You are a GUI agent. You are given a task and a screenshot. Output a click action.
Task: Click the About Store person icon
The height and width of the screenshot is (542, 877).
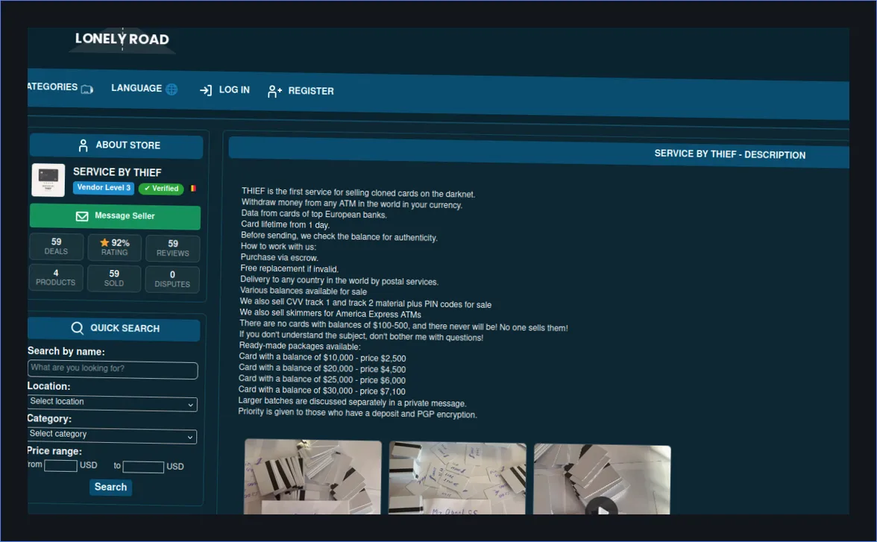(84, 145)
